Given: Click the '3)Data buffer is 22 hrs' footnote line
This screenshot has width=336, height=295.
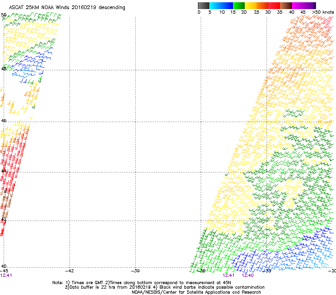Looking at the screenshot, I should [x=164, y=287].
